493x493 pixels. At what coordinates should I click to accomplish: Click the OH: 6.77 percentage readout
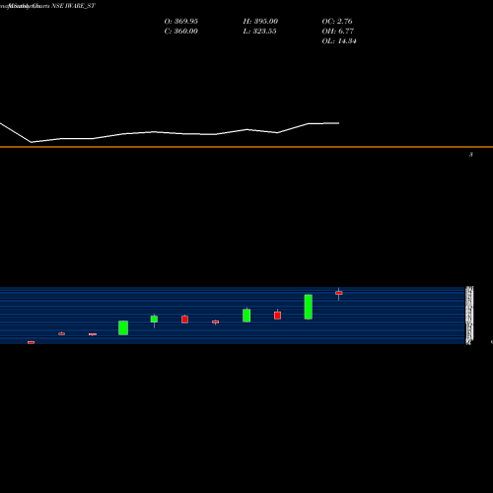click(x=338, y=32)
